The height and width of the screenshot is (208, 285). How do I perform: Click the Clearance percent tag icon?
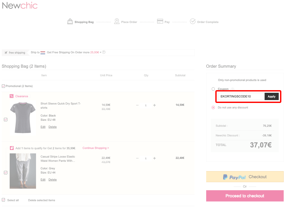(11, 96)
